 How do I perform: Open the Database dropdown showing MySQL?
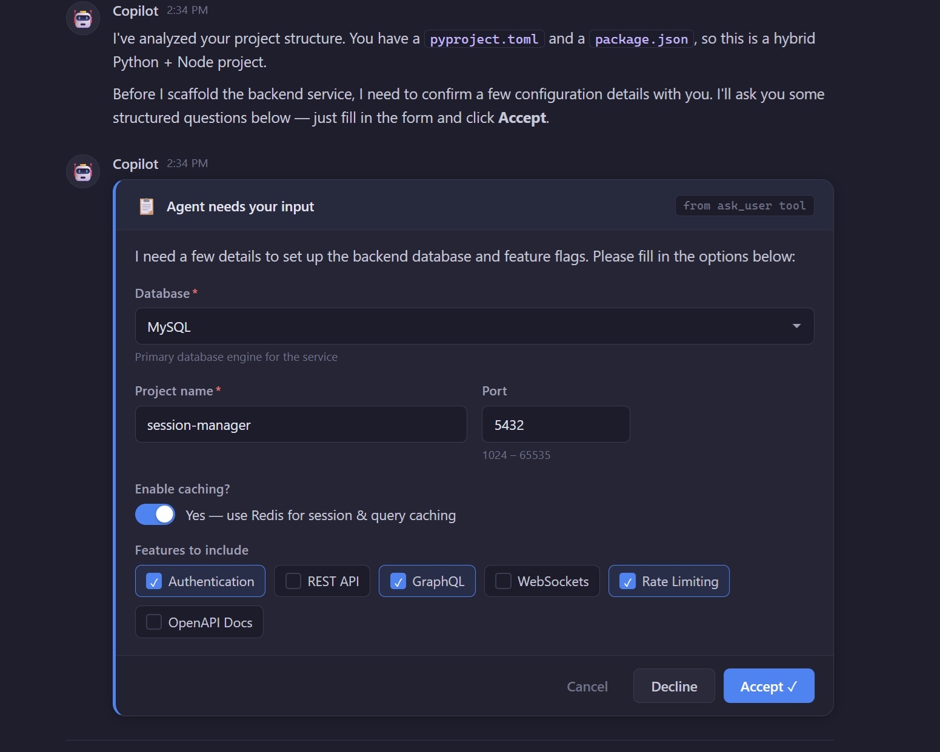pyautogui.click(x=474, y=326)
